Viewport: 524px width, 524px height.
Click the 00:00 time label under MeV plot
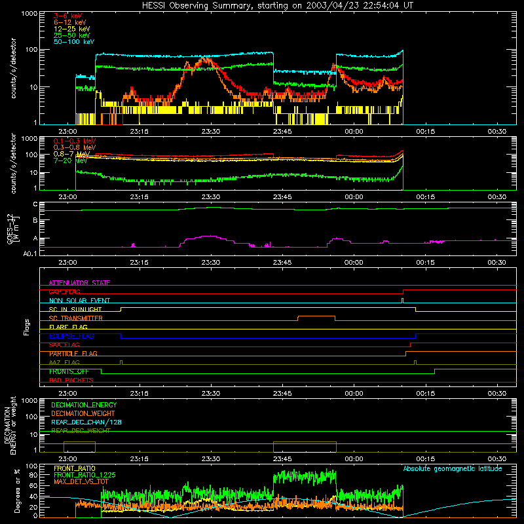354,197
